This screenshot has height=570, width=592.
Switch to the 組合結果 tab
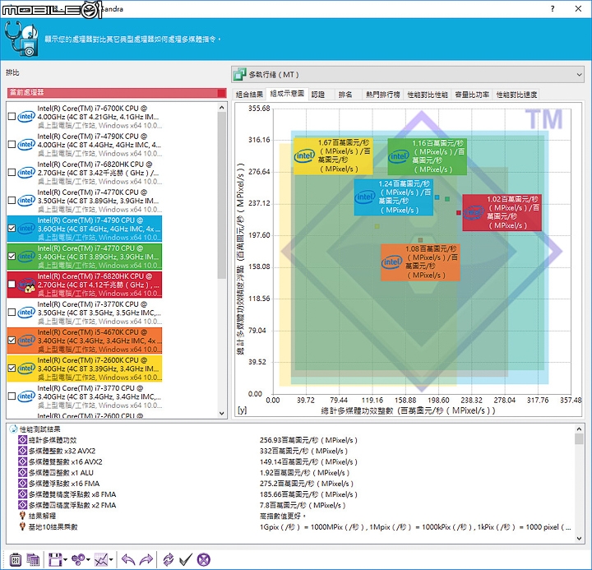[249, 95]
